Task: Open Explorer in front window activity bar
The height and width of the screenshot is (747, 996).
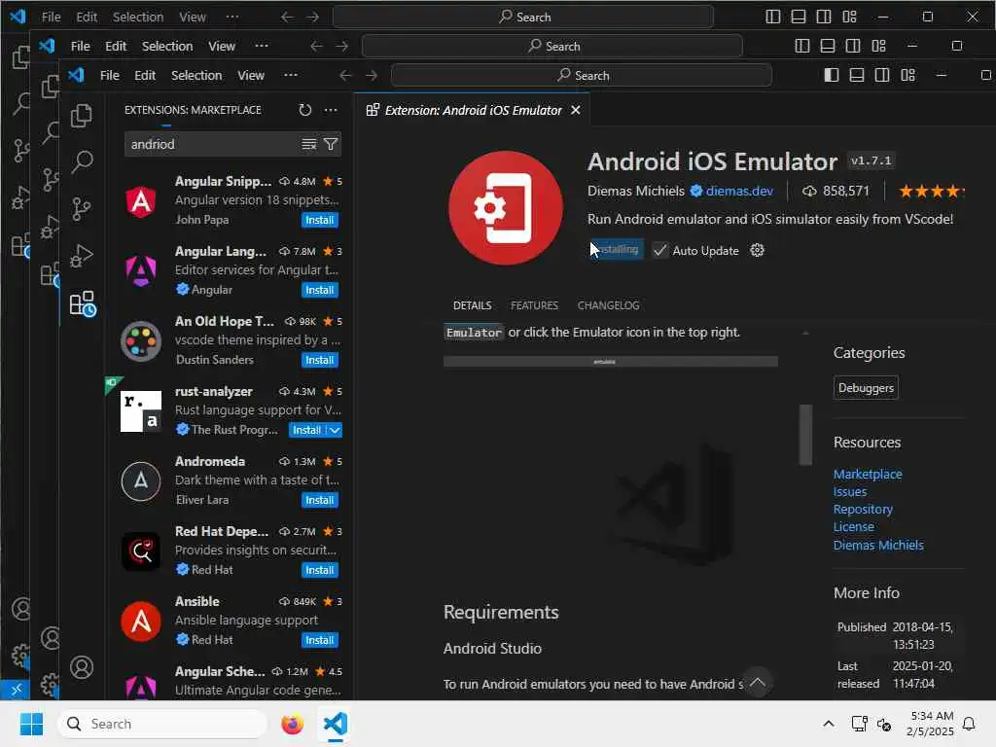Action: pyautogui.click(x=82, y=116)
